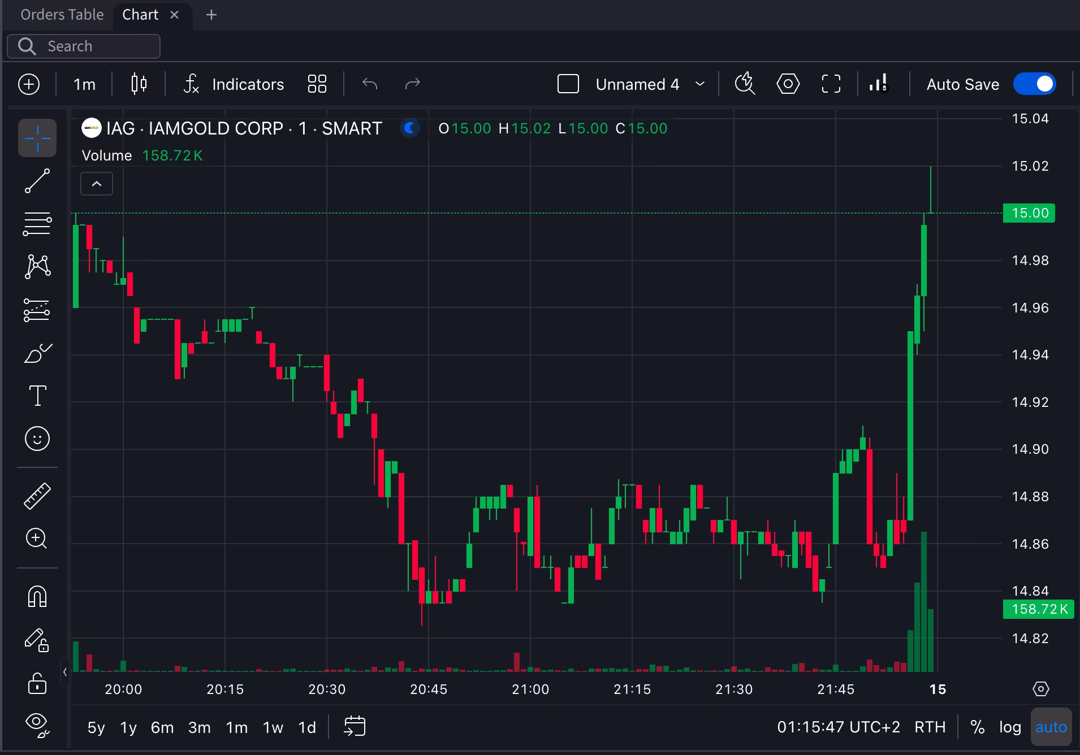Switch to the Orders Table tab

click(x=62, y=15)
